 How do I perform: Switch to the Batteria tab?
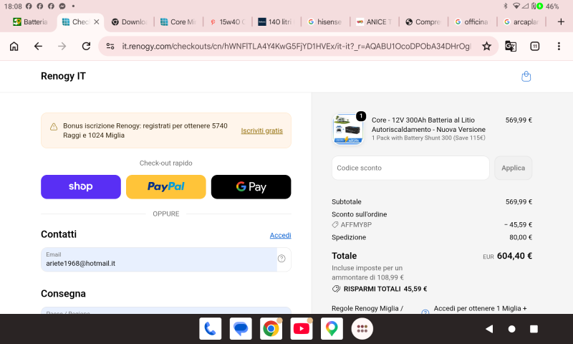click(x=30, y=22)
